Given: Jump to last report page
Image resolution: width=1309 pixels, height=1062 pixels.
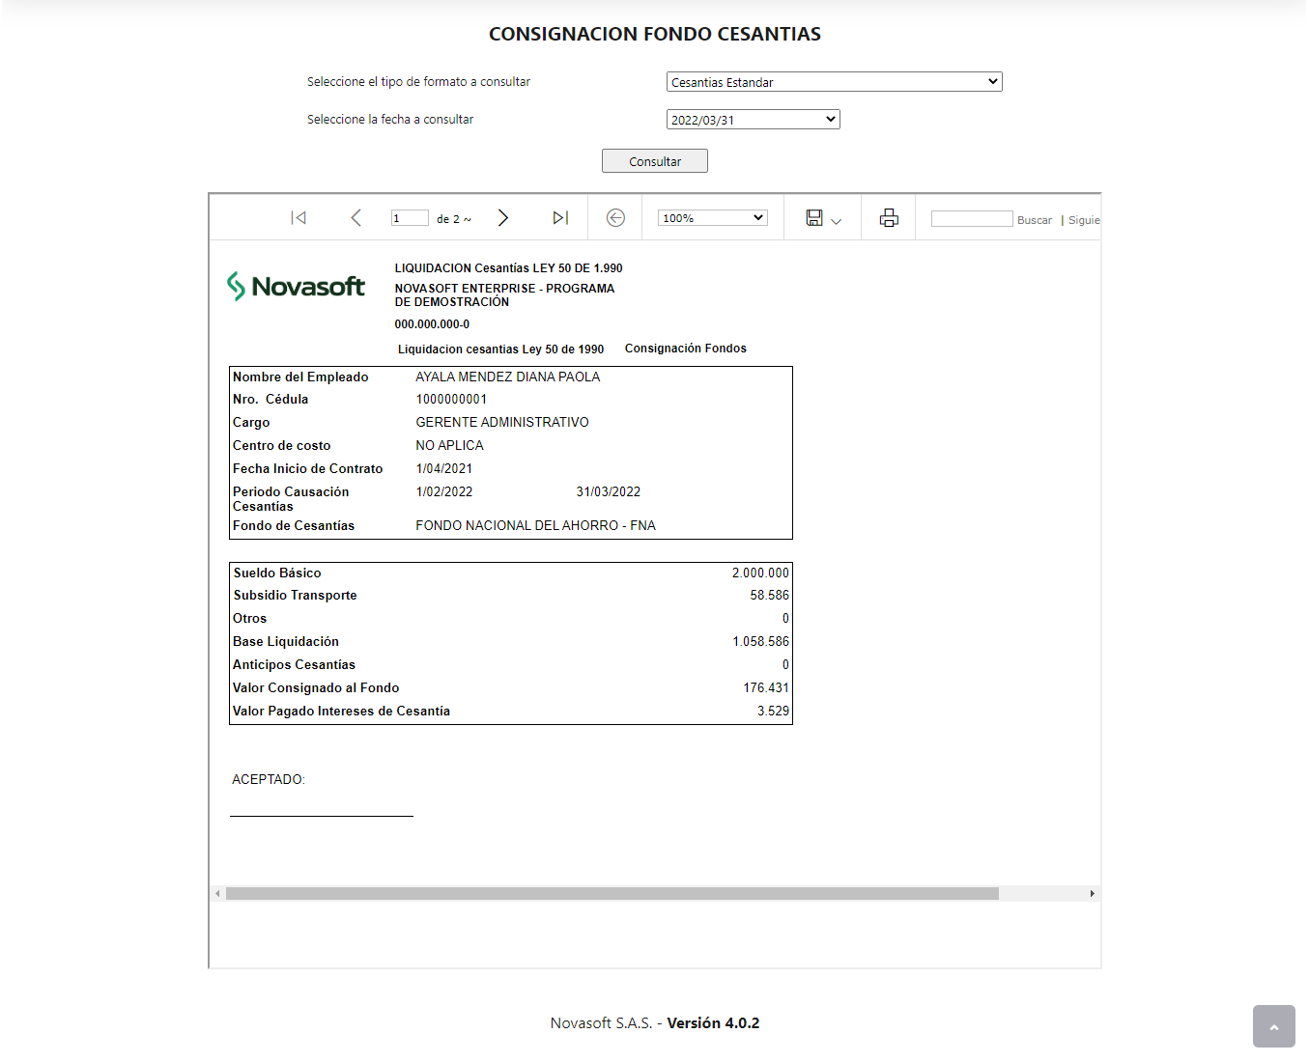Looking at the screenshot, I should pos(560,218).
